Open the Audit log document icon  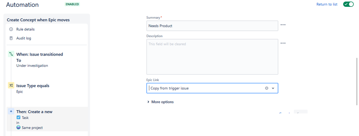click(11, 38)
